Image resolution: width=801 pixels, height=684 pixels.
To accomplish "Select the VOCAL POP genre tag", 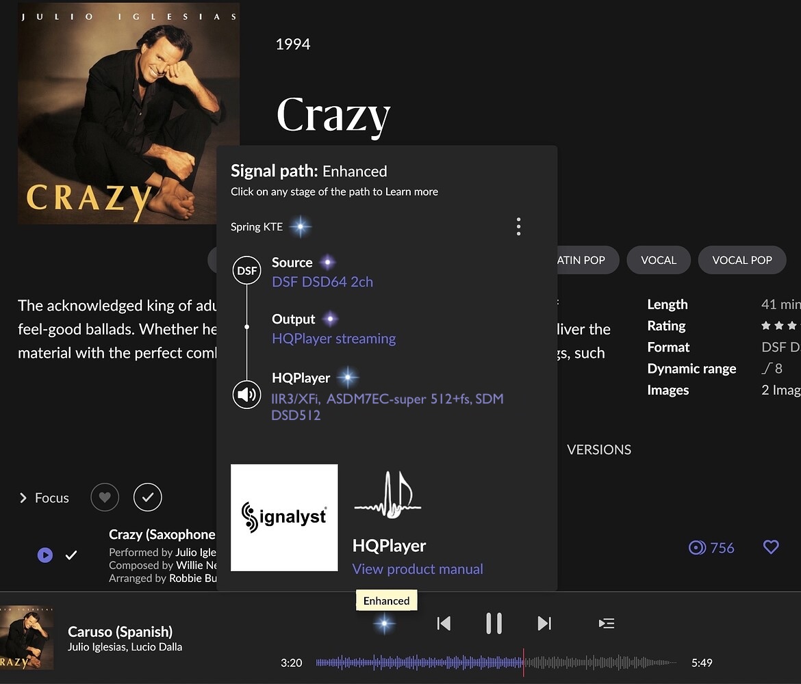I will pyautogui.click(x=741, y=261).
